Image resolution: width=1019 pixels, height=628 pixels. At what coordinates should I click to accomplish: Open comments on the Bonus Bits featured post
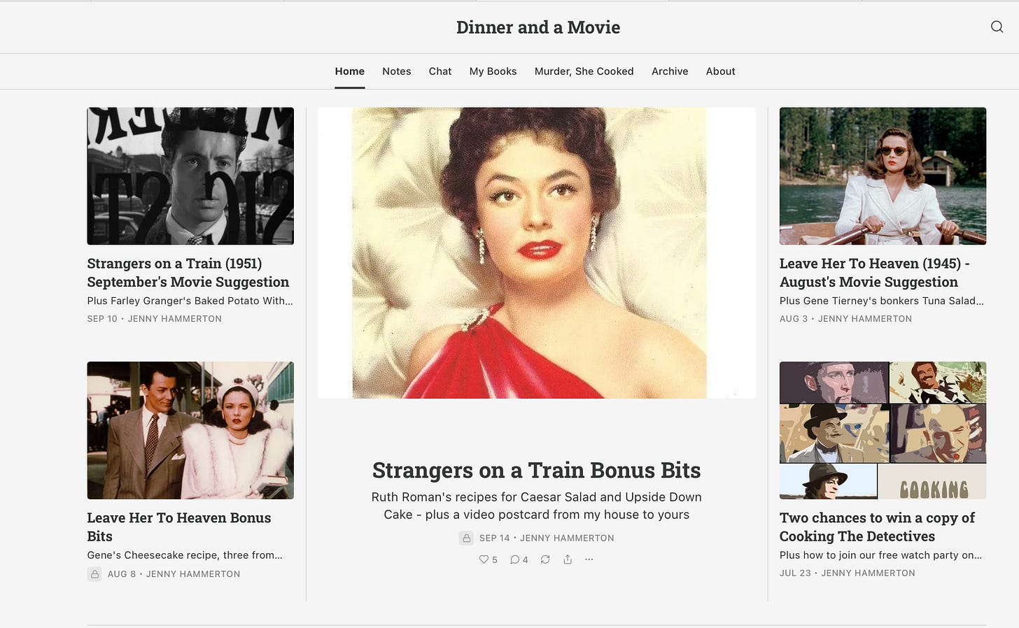pyautogui.click(x=519, y=559)
